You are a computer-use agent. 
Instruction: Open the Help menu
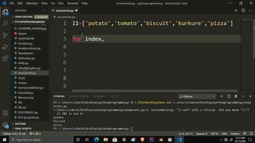pyautogui.click(x=84, y=3)
